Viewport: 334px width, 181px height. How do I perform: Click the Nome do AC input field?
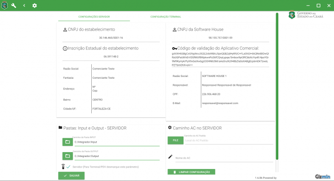coord(224,158)
